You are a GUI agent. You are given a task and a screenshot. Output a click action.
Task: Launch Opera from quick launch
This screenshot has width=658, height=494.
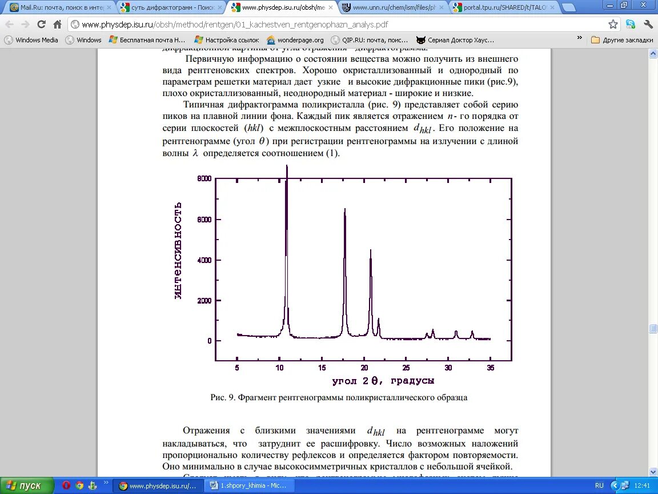[66, 485]
